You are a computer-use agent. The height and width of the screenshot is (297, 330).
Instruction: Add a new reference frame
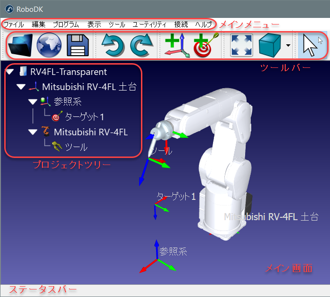[x=177, y=45]
